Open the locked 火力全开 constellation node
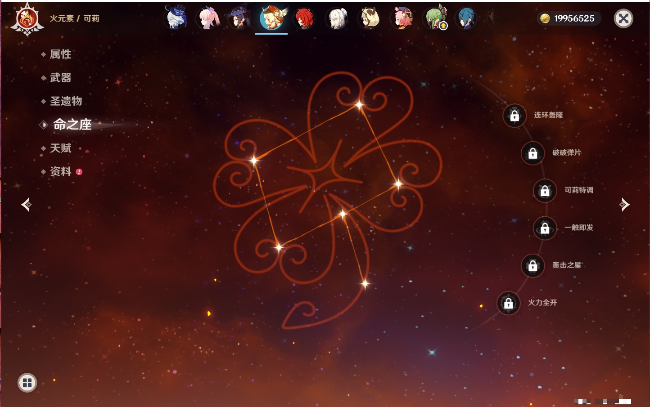 coord(509,303)
